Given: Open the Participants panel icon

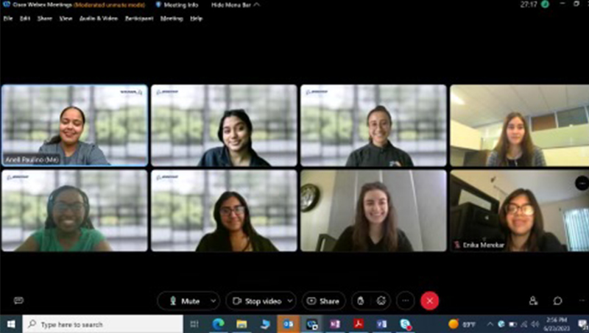Looking at the screenshot, I should click(533, 301).
